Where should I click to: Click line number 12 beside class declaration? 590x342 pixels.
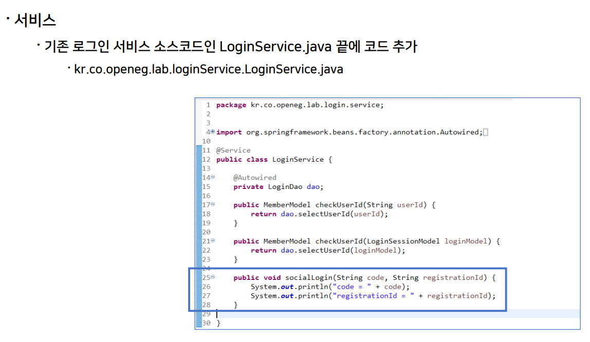206,159
